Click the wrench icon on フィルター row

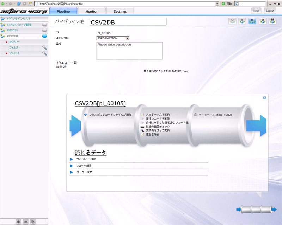point(44,47)
